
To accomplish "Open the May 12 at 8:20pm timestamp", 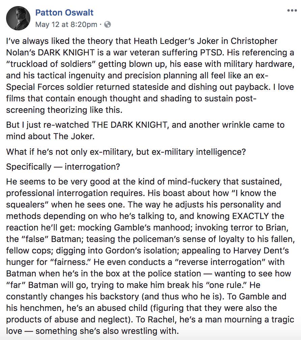I will coord(66,24).
